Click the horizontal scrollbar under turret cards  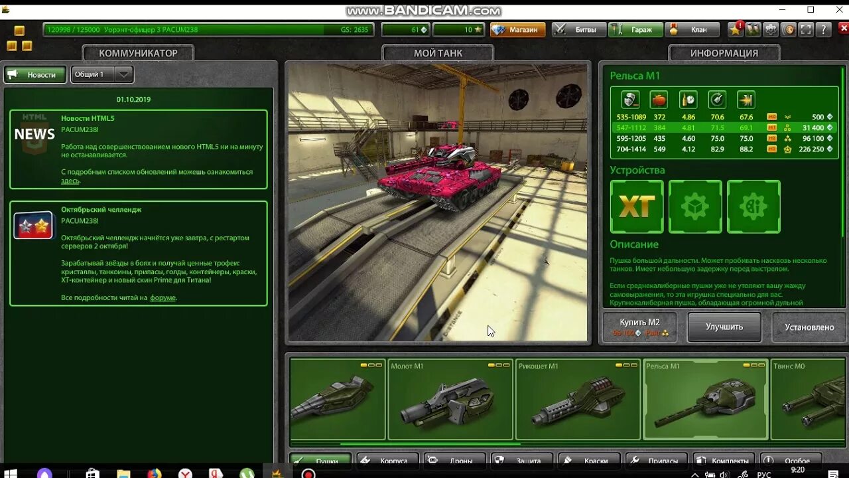430,444
